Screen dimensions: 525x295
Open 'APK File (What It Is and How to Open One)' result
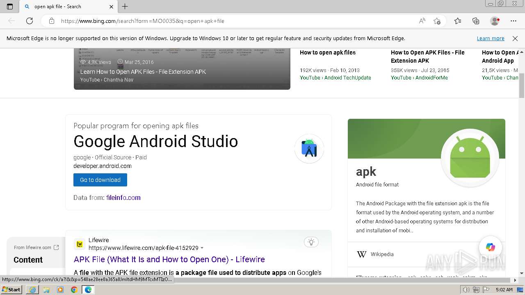point(169,259)
